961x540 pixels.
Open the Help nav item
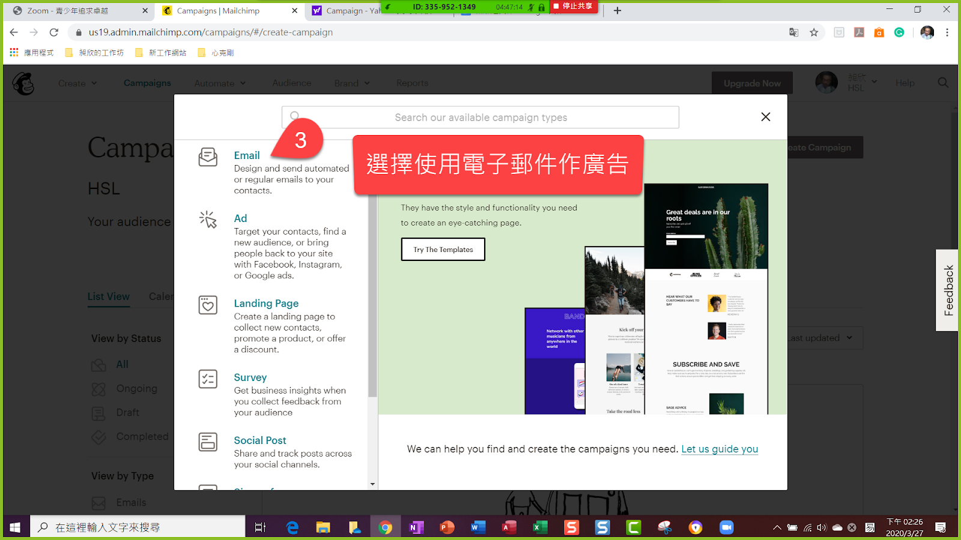point(905,83)
